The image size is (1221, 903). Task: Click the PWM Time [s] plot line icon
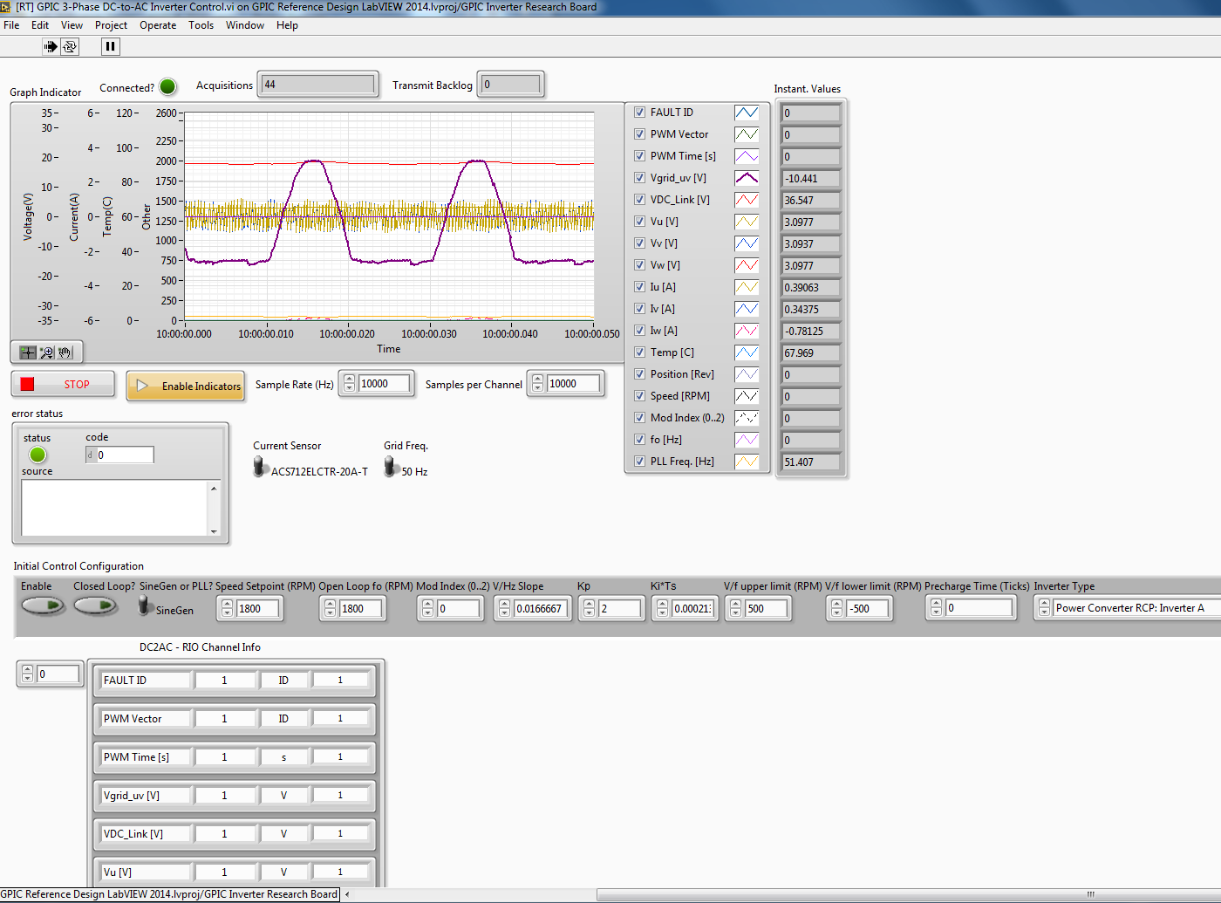747,156
